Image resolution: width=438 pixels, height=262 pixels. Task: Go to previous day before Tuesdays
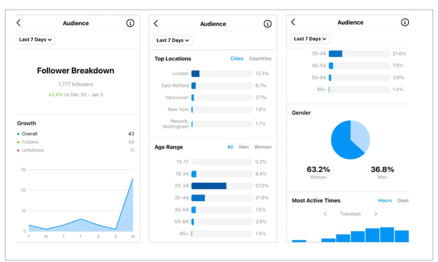[x=325, y=214]
